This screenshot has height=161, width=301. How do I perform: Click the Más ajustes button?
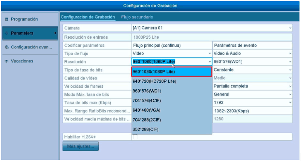click(x=80, y=146)
